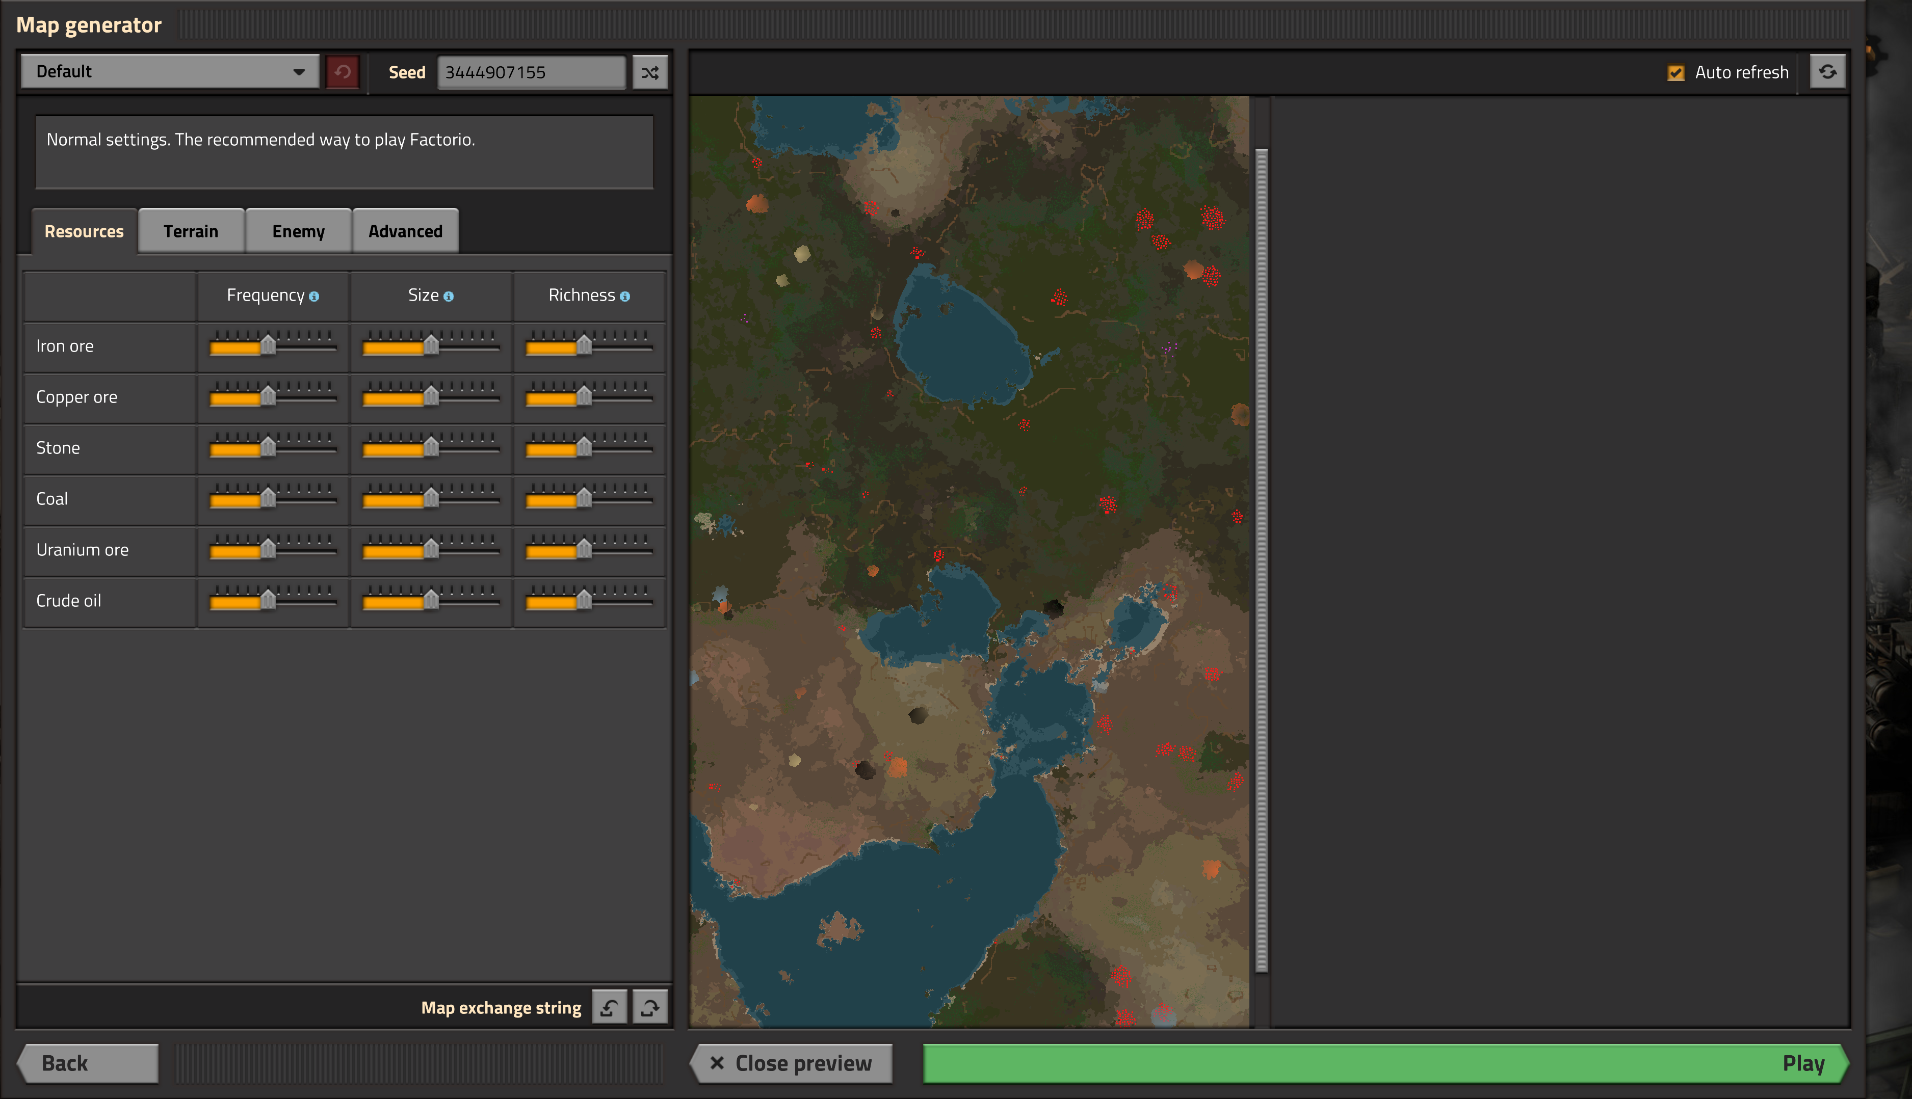This screenshot has width=1912, height=1099.
Task: Click the export map exchange string icon
Action: coord(649,1007)
